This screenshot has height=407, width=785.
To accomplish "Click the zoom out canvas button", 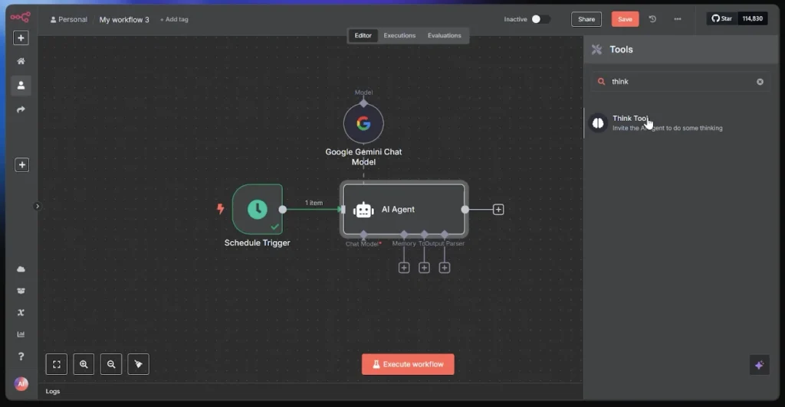I will click(x=111, y=365).
